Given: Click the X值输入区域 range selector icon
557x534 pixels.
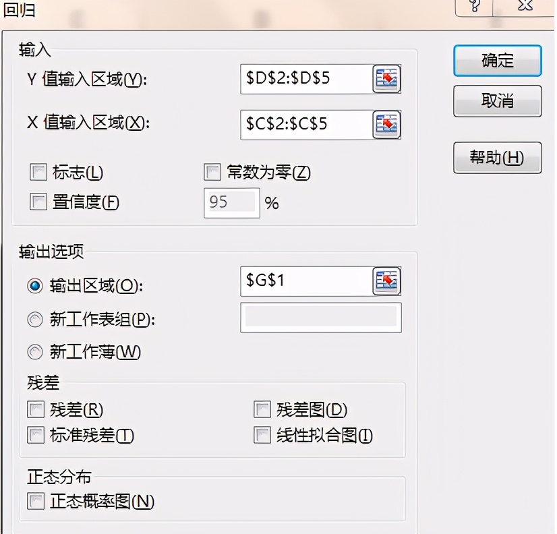Looking at the screenshot, I should (x=386, y=125).
